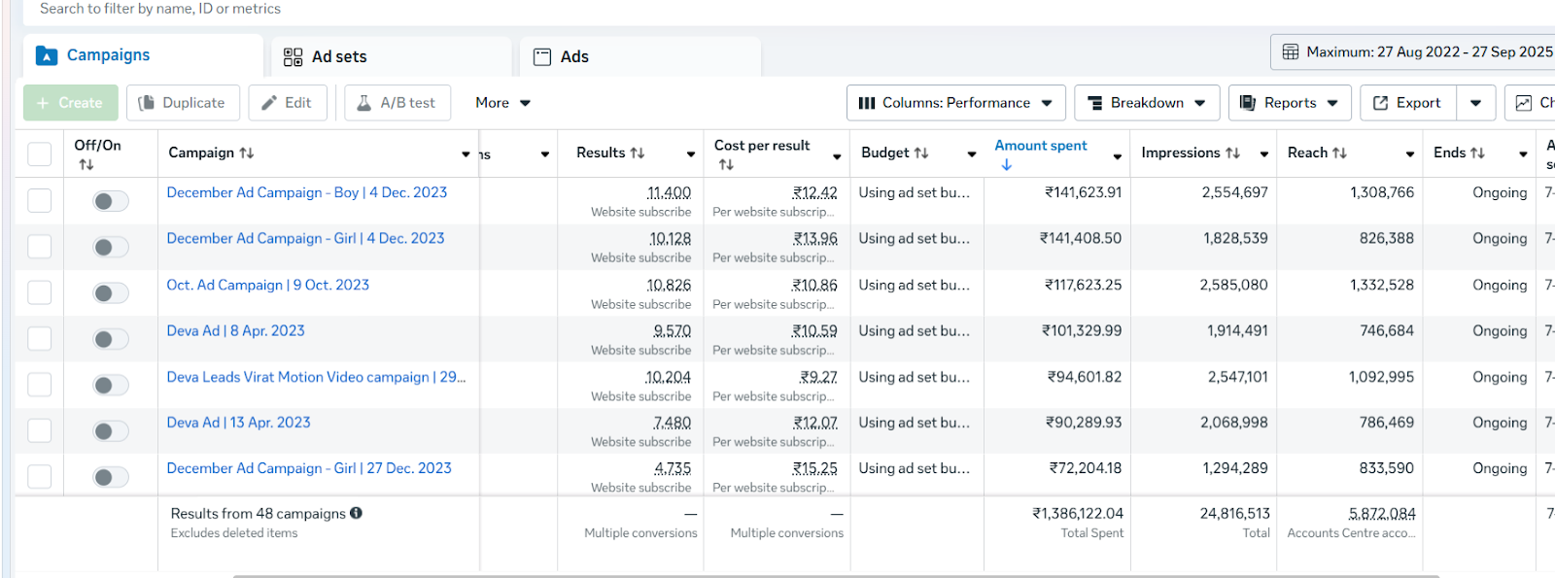The width and height of the screenshot is (1555, 578).
Task: Click the Amount spent descending sort arrow
Action: click(x=1006, y=165)
